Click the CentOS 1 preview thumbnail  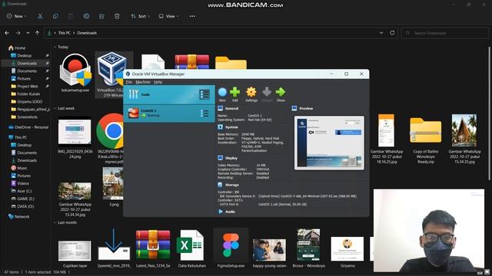pos(329,143)
